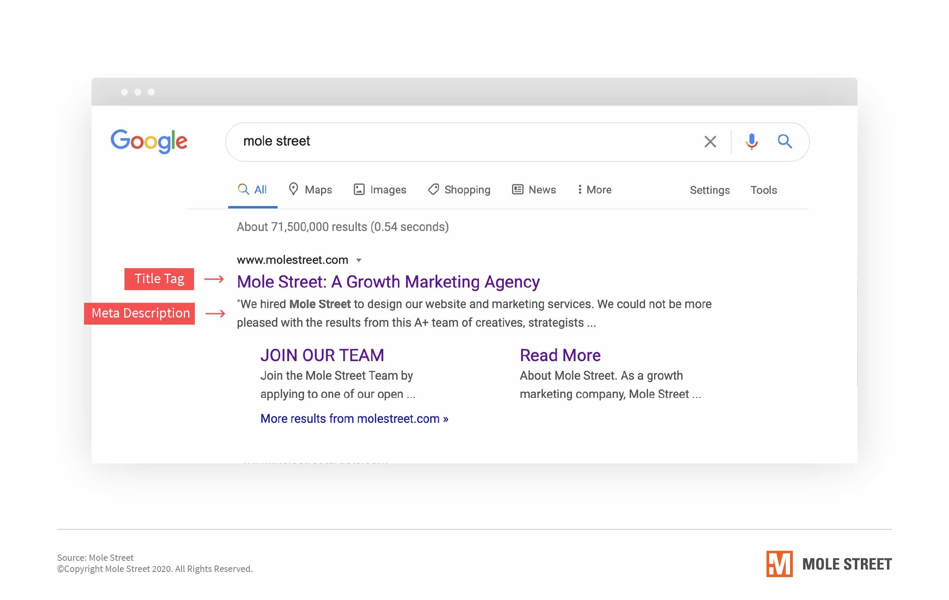949x600 pixels.
Task: Open 'Mole Street: A Growth Marketing Agency' result
Action: pos(388,282)
